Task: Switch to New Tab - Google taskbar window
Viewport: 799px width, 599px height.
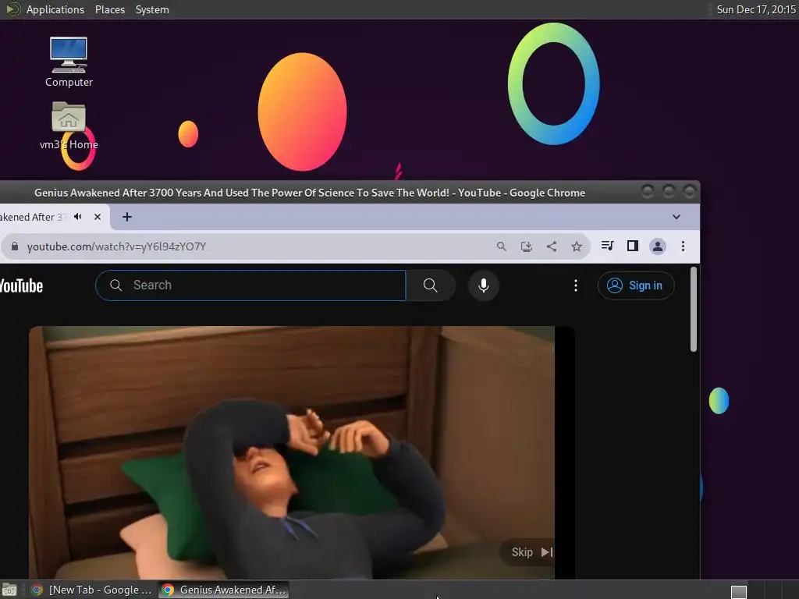Action: coord(92,590)
